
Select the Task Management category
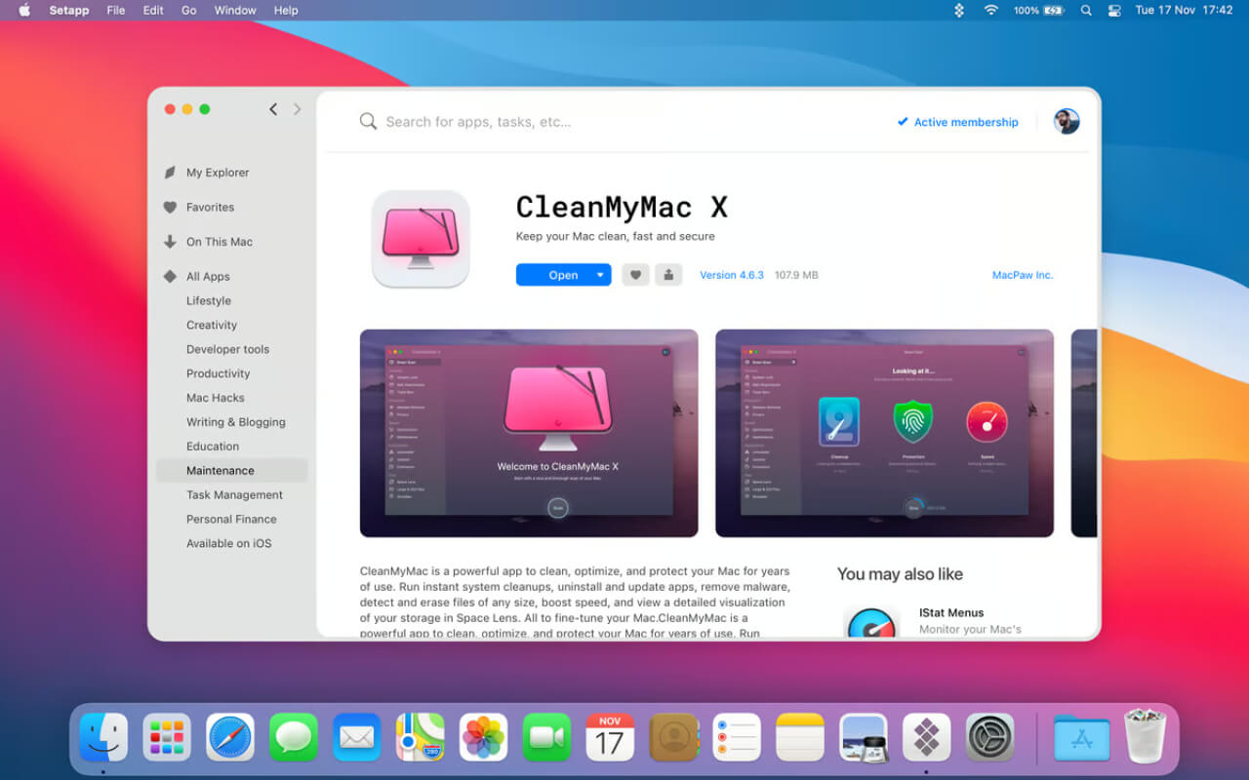[235, 495]
